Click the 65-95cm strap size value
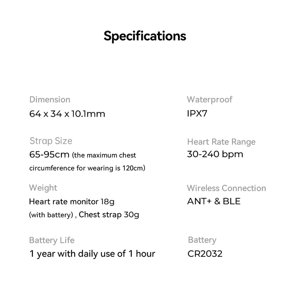The image size is (290, 290). click(49, 155)
